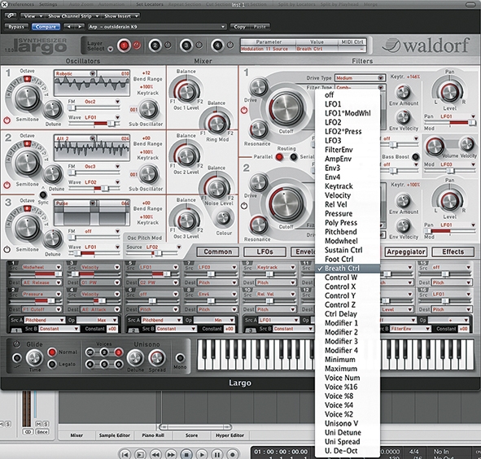
Task: Click oscillator 1 Sub Oscillator knob
Action: coord(148,110)
